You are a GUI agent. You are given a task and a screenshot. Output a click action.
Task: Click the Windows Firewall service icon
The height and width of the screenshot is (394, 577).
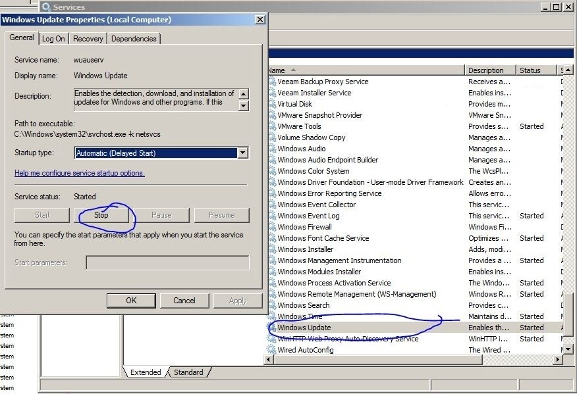[272, 227]
